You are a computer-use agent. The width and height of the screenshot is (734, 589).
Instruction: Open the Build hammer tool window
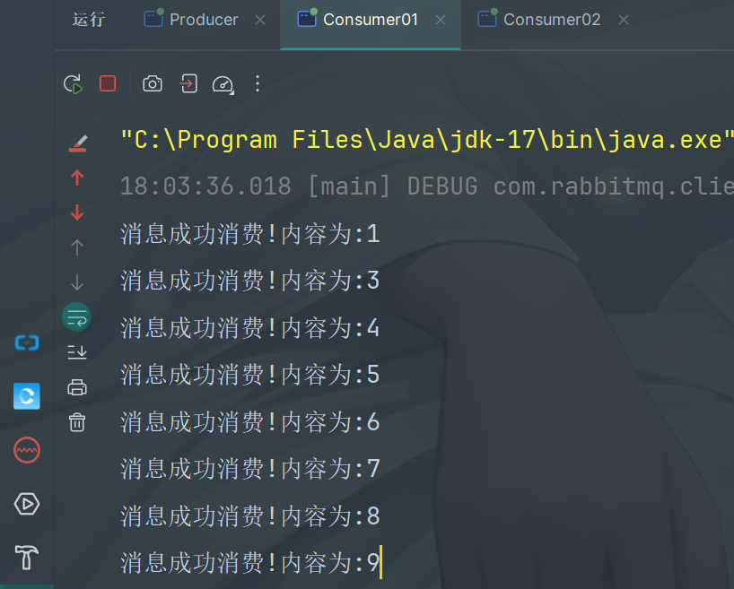(27, 558)
